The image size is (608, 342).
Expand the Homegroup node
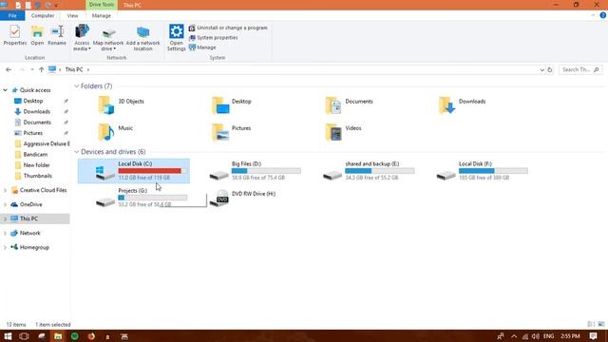coord(5,247)
